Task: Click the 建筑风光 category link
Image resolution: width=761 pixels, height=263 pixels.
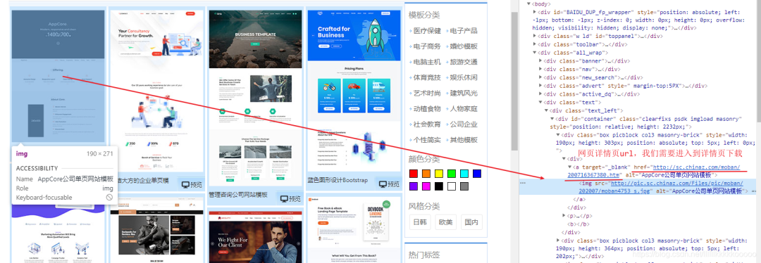Action: click(x=464, y=93)
